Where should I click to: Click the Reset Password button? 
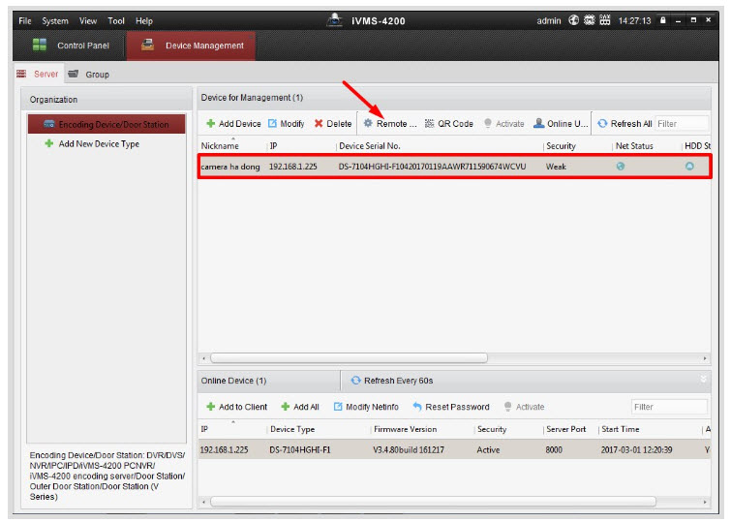(x=450, y=407)
